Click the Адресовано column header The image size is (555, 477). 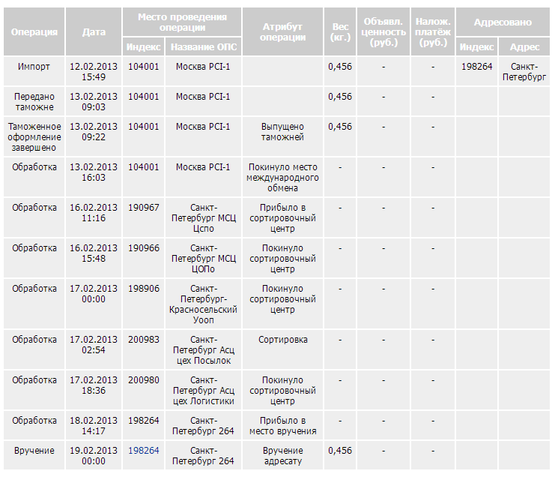point(502,22)
